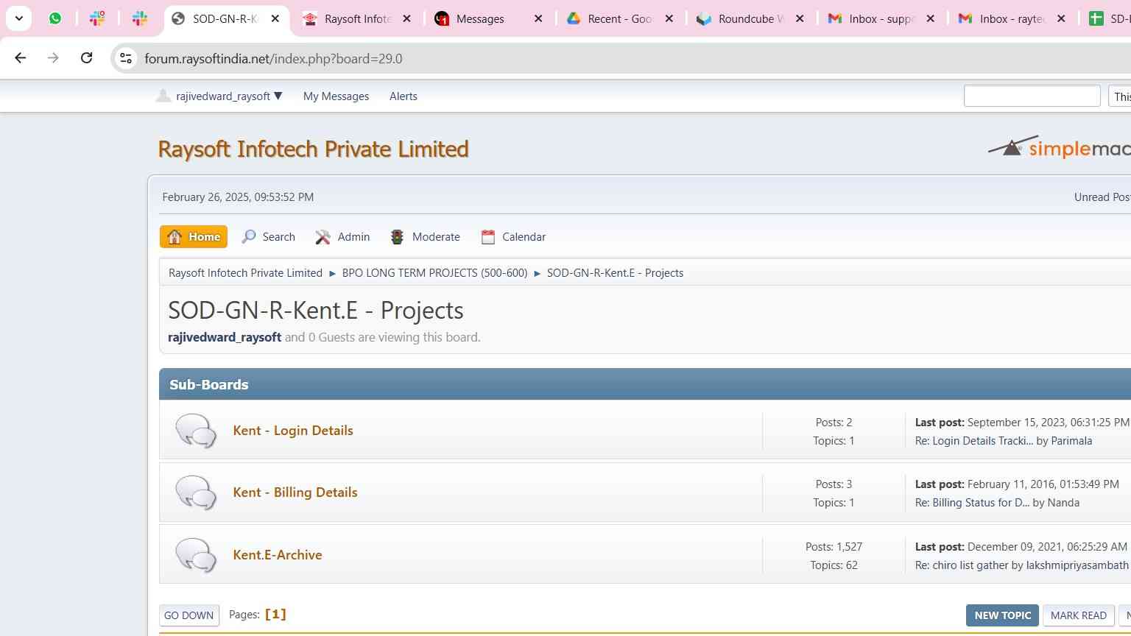The image size is (1131, 636).
Task: Click SOD-GN-R-Kent.E - Projects breadcrumb
Action: point(615,273)
